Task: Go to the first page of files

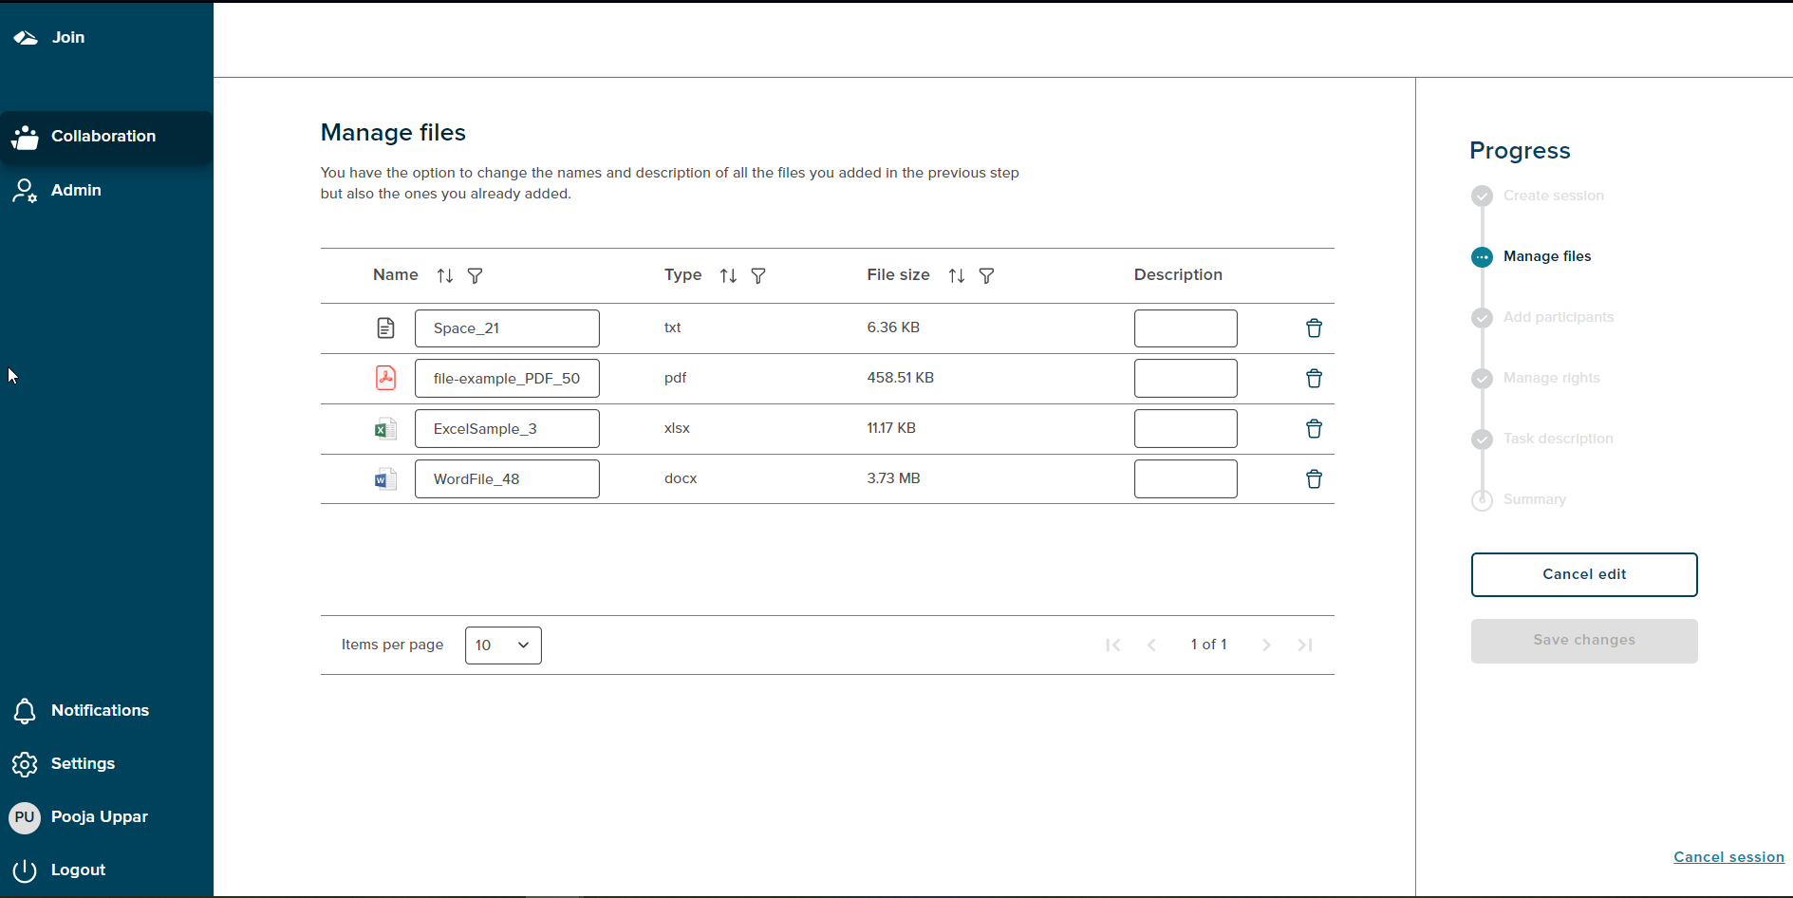Action: click(1113, 645)
